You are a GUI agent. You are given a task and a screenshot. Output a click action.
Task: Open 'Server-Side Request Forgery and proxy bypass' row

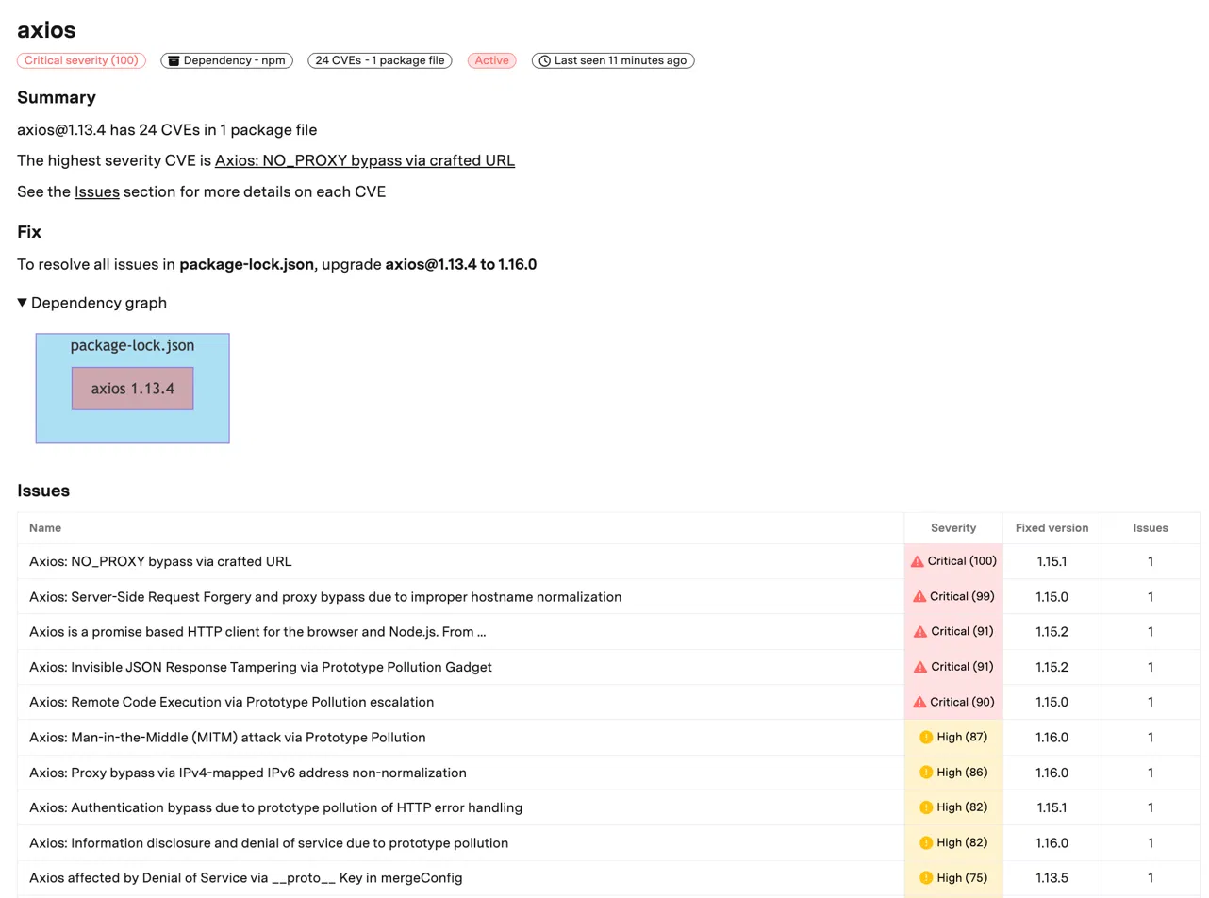point(608,596)
